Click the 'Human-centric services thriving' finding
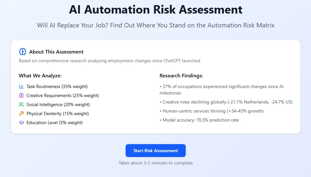This screenshot has width=311, height=177. coord(212,111)
